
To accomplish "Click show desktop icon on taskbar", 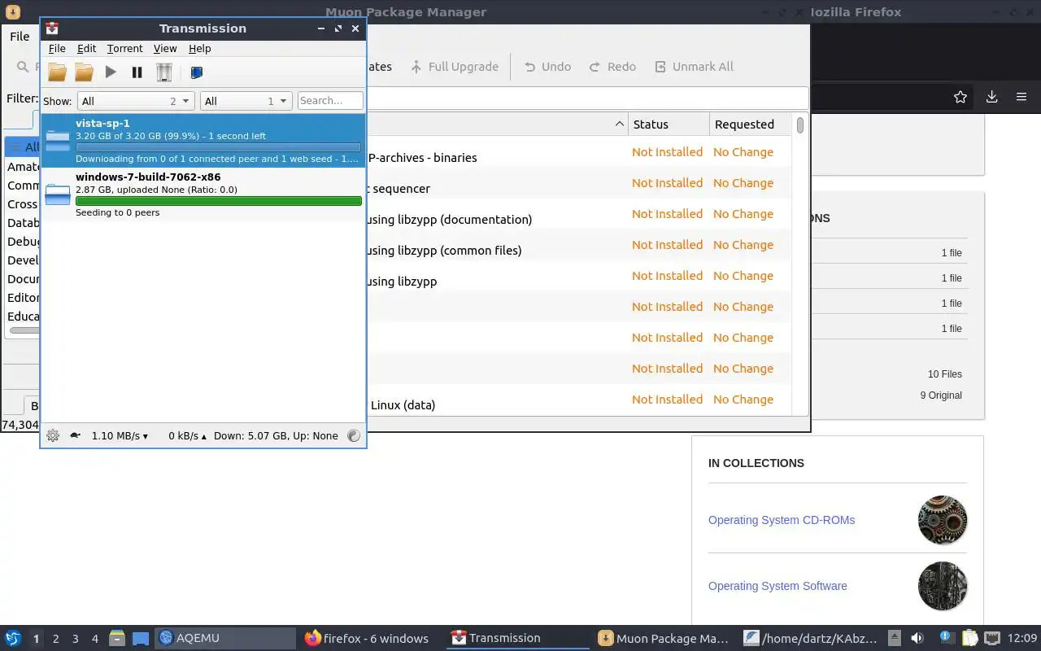I will [141, 639].
